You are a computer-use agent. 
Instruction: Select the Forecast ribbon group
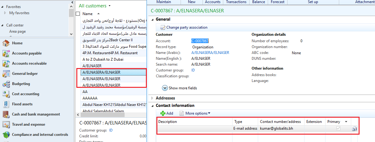tap(277, 2)
